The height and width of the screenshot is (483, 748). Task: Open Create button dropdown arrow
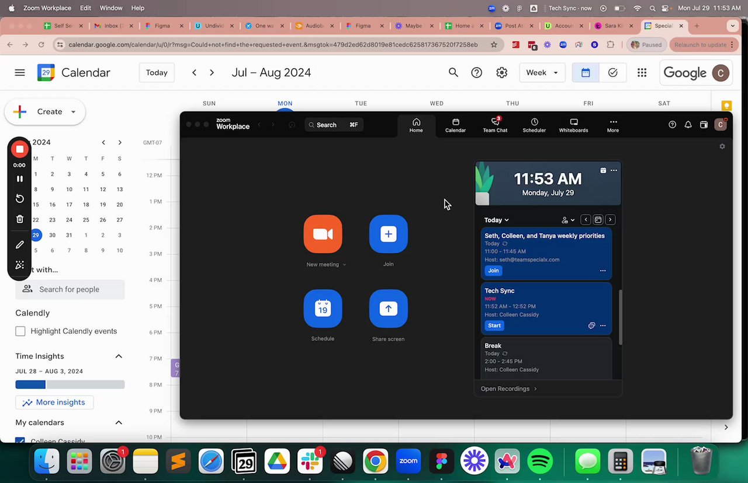point(73,111)
